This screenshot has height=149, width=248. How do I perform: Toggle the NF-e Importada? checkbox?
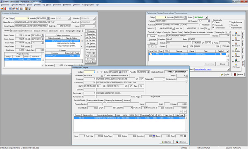(105, 76)
